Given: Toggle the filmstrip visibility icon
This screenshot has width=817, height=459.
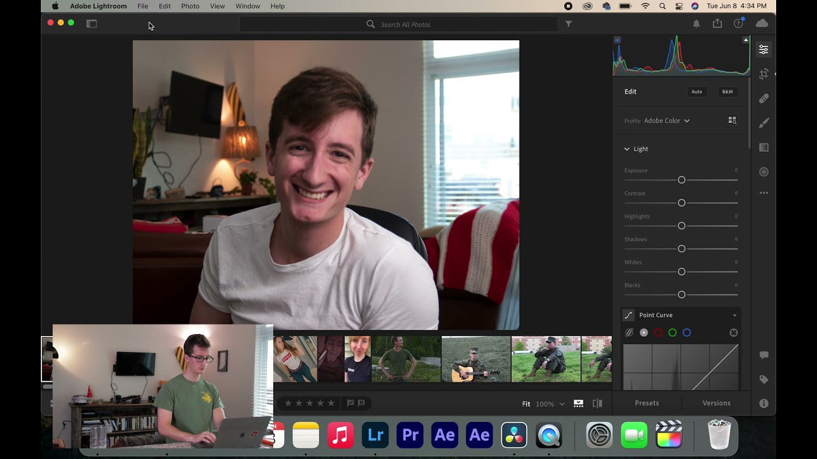Looking at the screenshot, I should 578,404.
